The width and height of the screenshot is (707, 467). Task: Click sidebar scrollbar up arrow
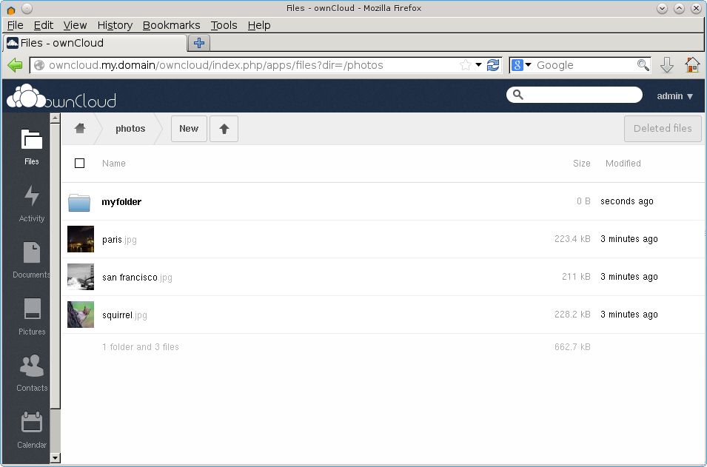point(56,118)
